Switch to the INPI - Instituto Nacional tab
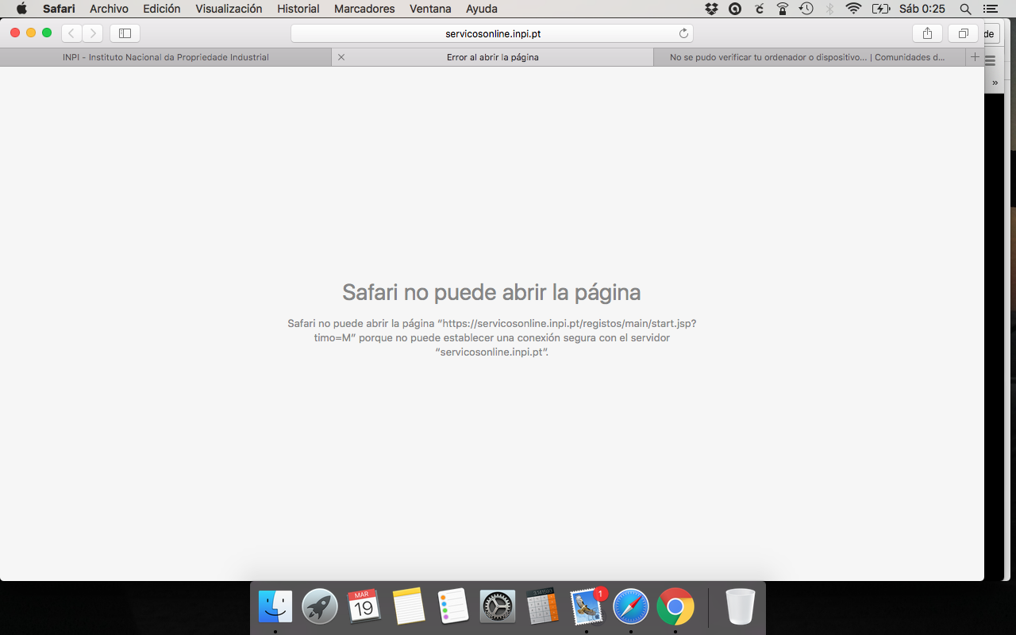 166,57
